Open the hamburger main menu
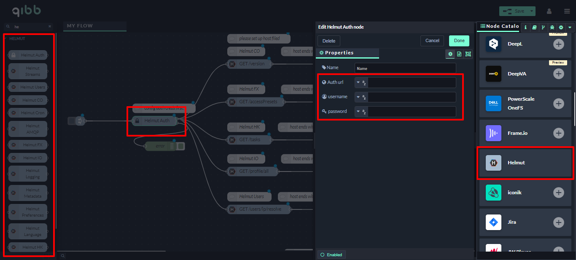Image resolution: width=576 pixels, height=260 pixels. pyautogui.click(x=567, y=11)
